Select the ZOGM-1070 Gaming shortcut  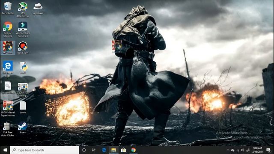click(23, 89)
